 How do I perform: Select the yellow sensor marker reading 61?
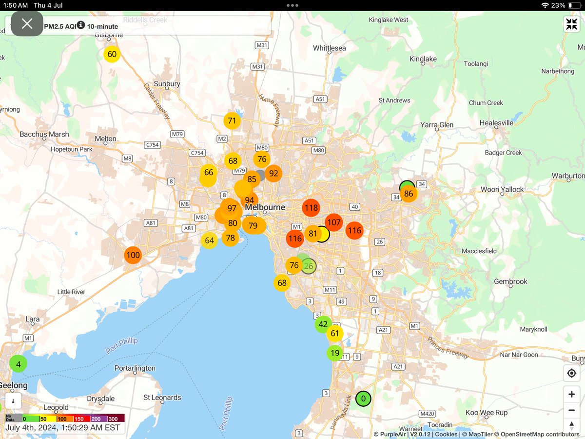pos(334,334)
